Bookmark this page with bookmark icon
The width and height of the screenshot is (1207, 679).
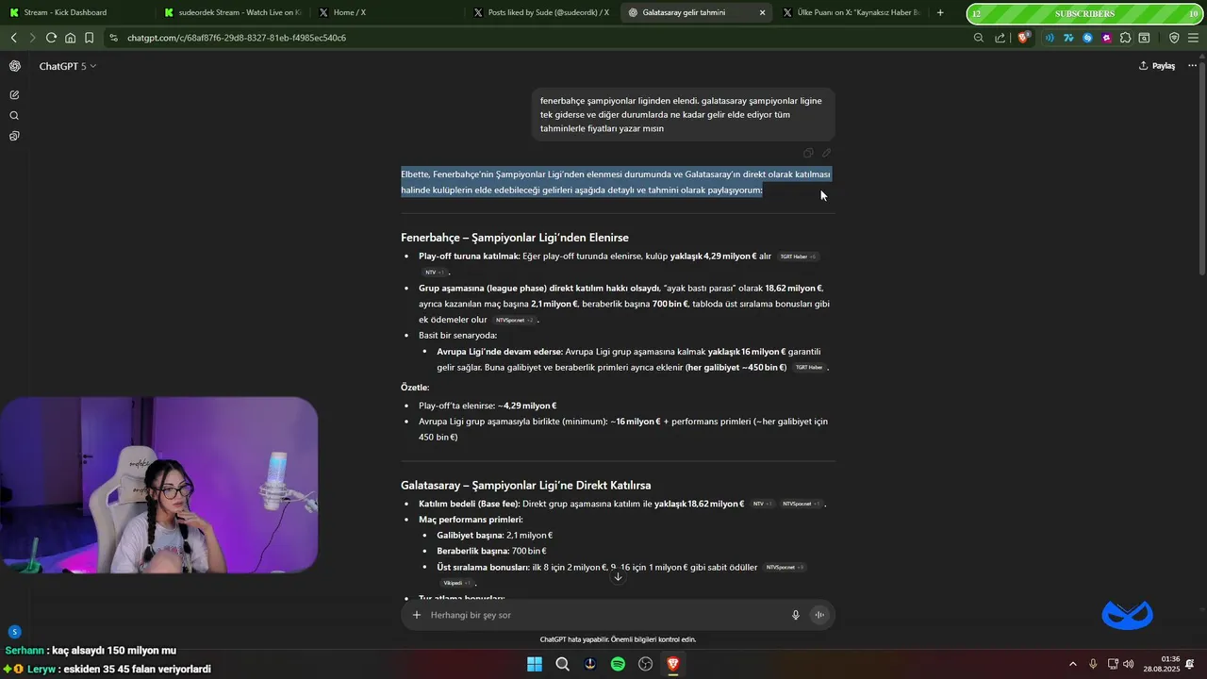pyautogui.click(x=89, y=38)
